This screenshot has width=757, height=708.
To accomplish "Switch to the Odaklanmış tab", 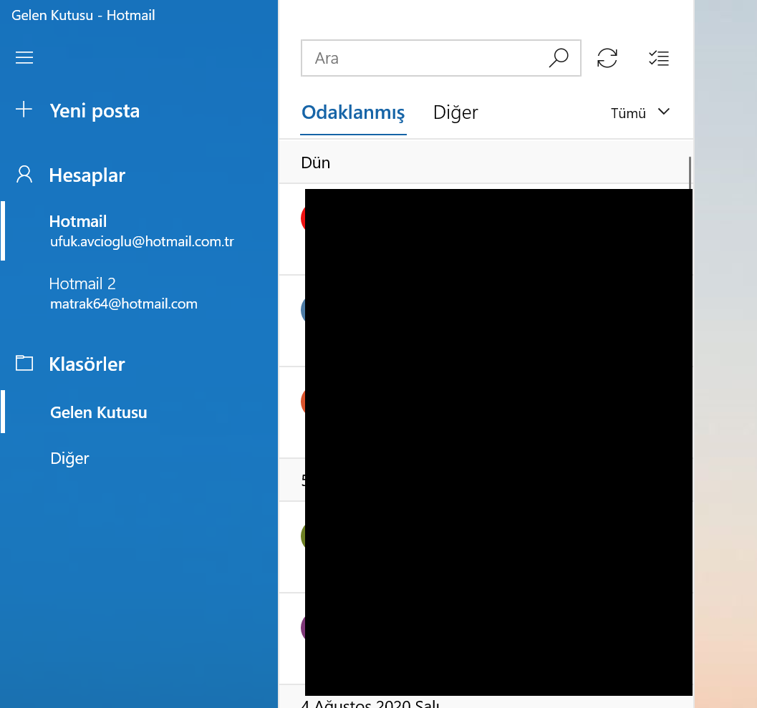I will [x=353, y=112].
